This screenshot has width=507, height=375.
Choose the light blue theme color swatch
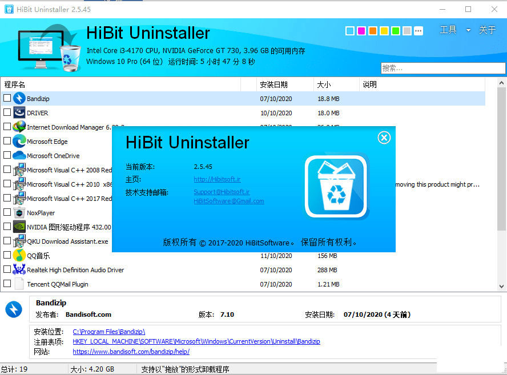point(349,31)
